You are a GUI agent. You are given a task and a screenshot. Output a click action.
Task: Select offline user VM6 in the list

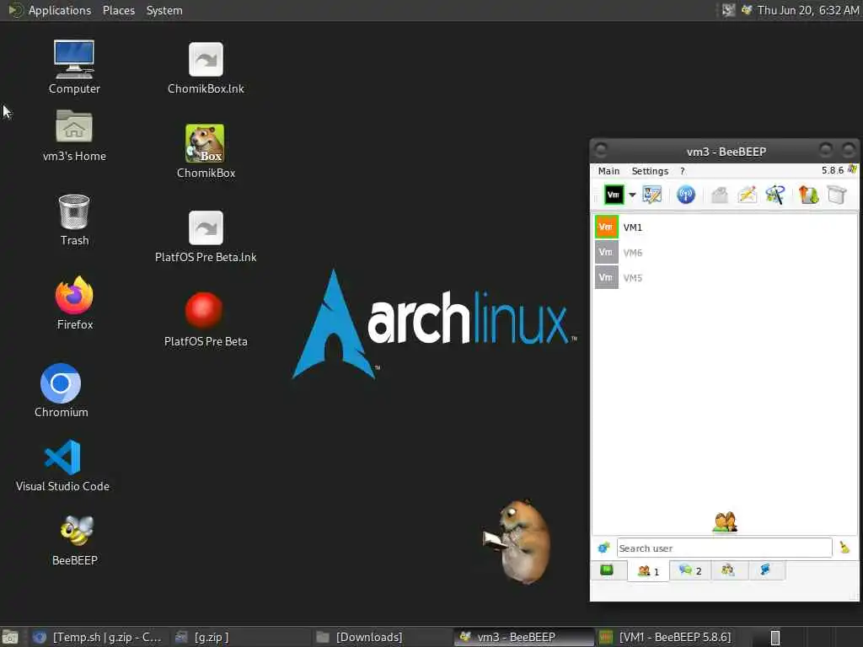click(x=724, y=253)
